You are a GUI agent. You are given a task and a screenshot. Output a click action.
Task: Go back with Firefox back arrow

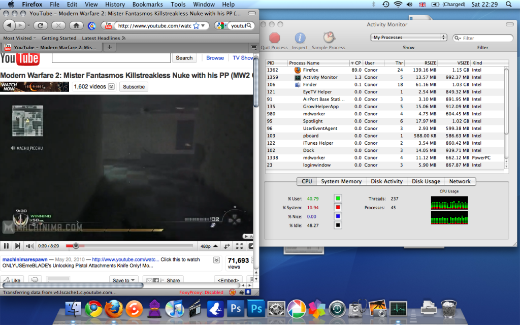pyautogui.click(x=9, y=25)
